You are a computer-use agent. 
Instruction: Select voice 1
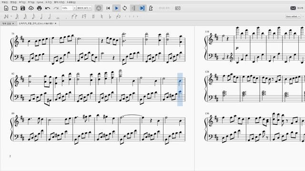[x=125, y=17]
